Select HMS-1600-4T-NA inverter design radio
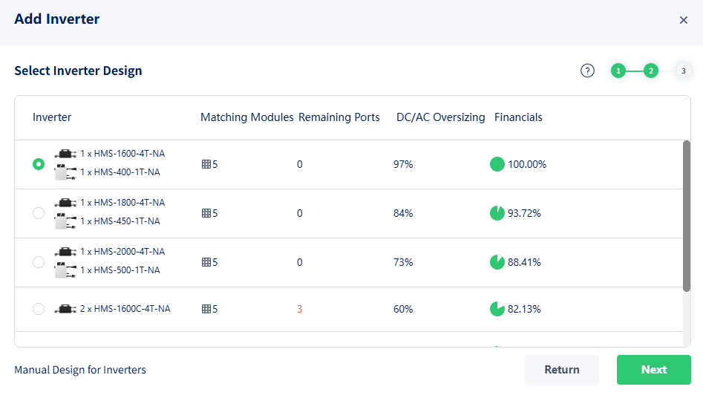Screen dimensions: 703x398 [x=39, y=164]
